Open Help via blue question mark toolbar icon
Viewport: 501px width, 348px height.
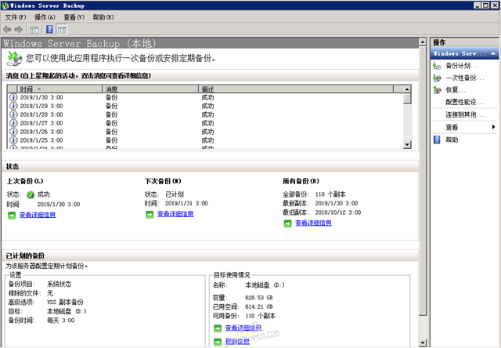(50, 30)
